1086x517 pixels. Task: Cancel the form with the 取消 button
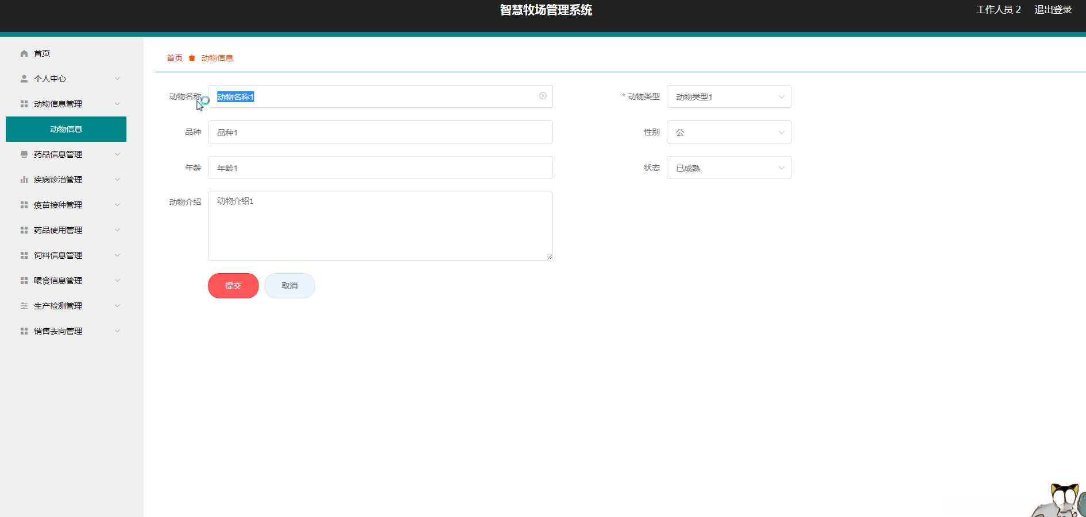pyautogui.click(x=289, y=286)
